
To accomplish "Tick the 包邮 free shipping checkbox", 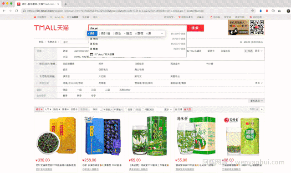I will click(126, 110).
